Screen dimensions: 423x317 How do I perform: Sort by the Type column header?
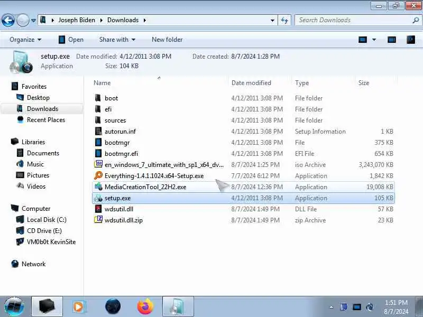click(x=302, y=83)
